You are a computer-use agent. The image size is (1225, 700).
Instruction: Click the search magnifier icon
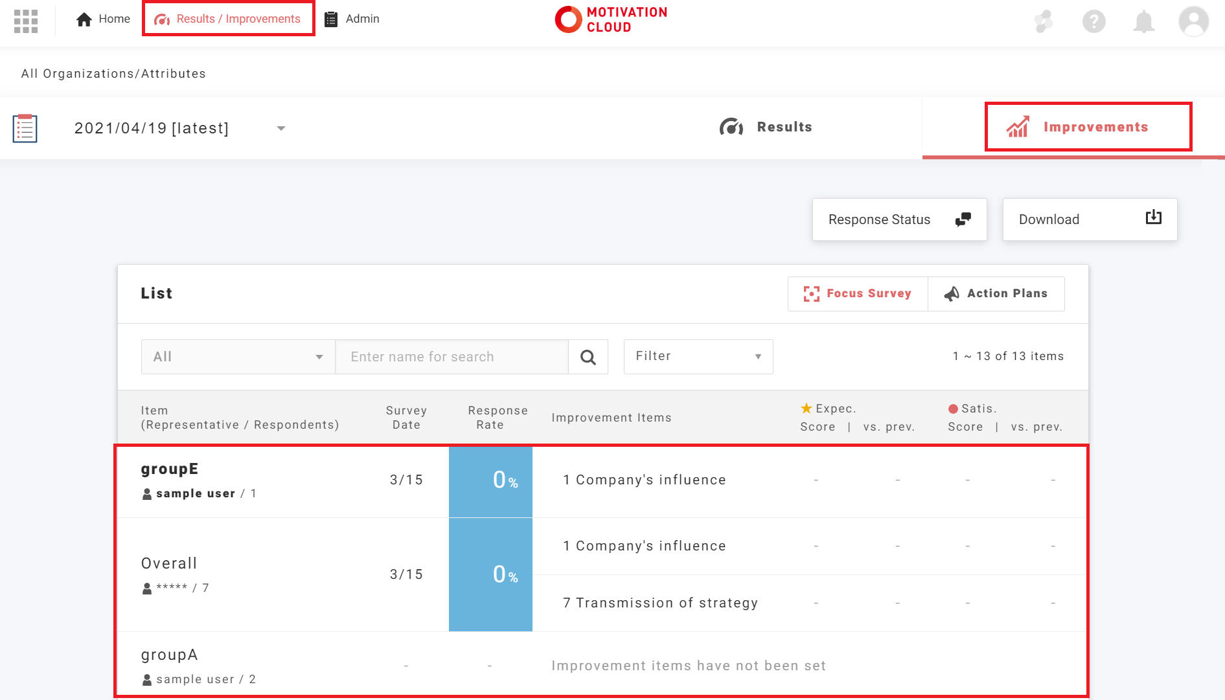588,357
